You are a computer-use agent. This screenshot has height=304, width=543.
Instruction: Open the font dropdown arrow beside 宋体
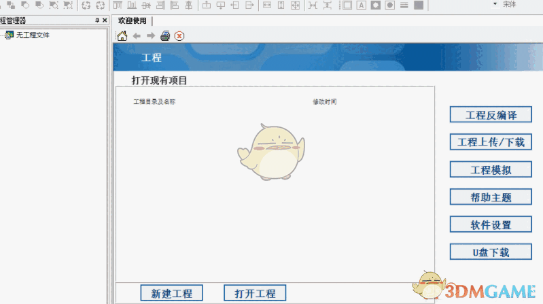(x=495, y=4)
